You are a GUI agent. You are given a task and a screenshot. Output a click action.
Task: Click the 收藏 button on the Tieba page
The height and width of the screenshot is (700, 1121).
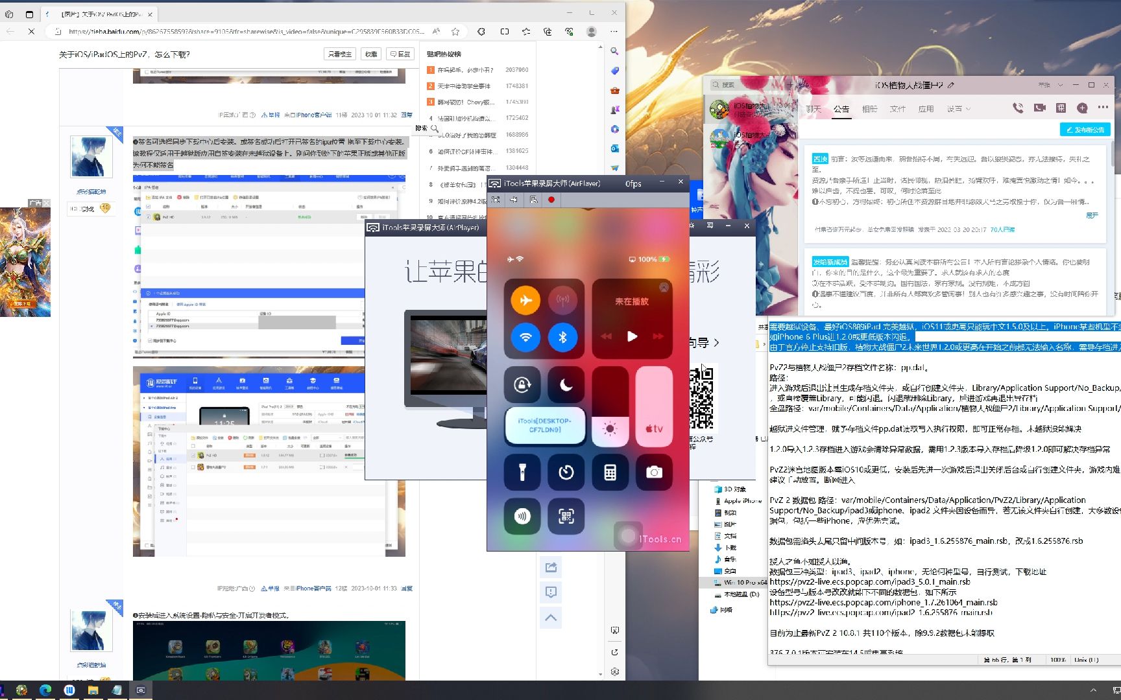pos(371,54)
